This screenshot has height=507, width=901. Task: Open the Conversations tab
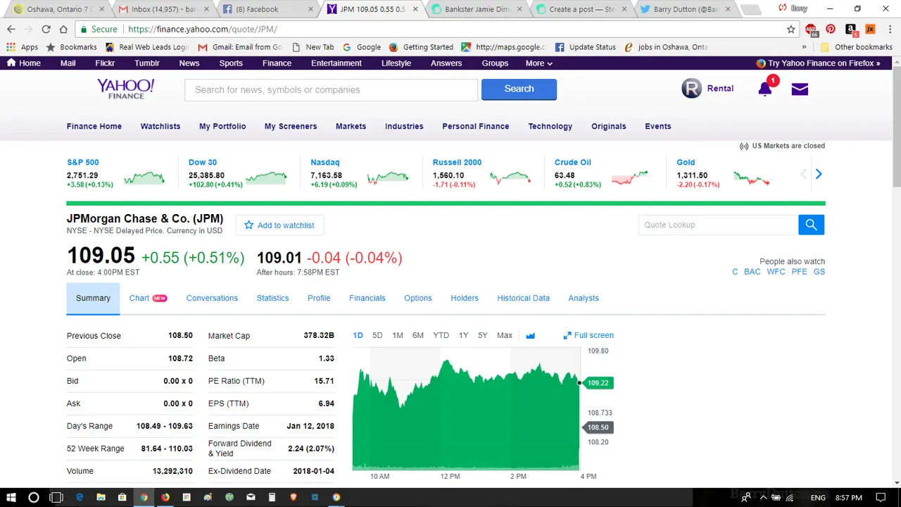[212, 299]
